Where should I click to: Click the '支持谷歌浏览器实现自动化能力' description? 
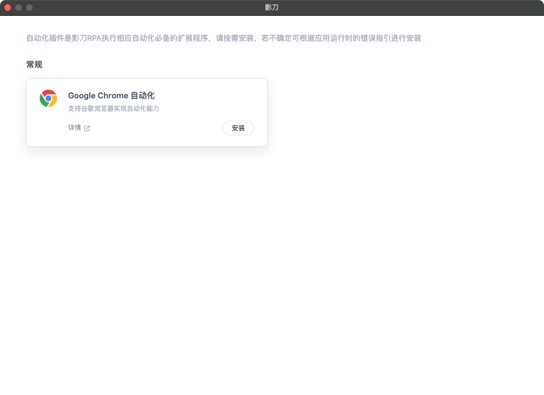(x=114, y=109)
